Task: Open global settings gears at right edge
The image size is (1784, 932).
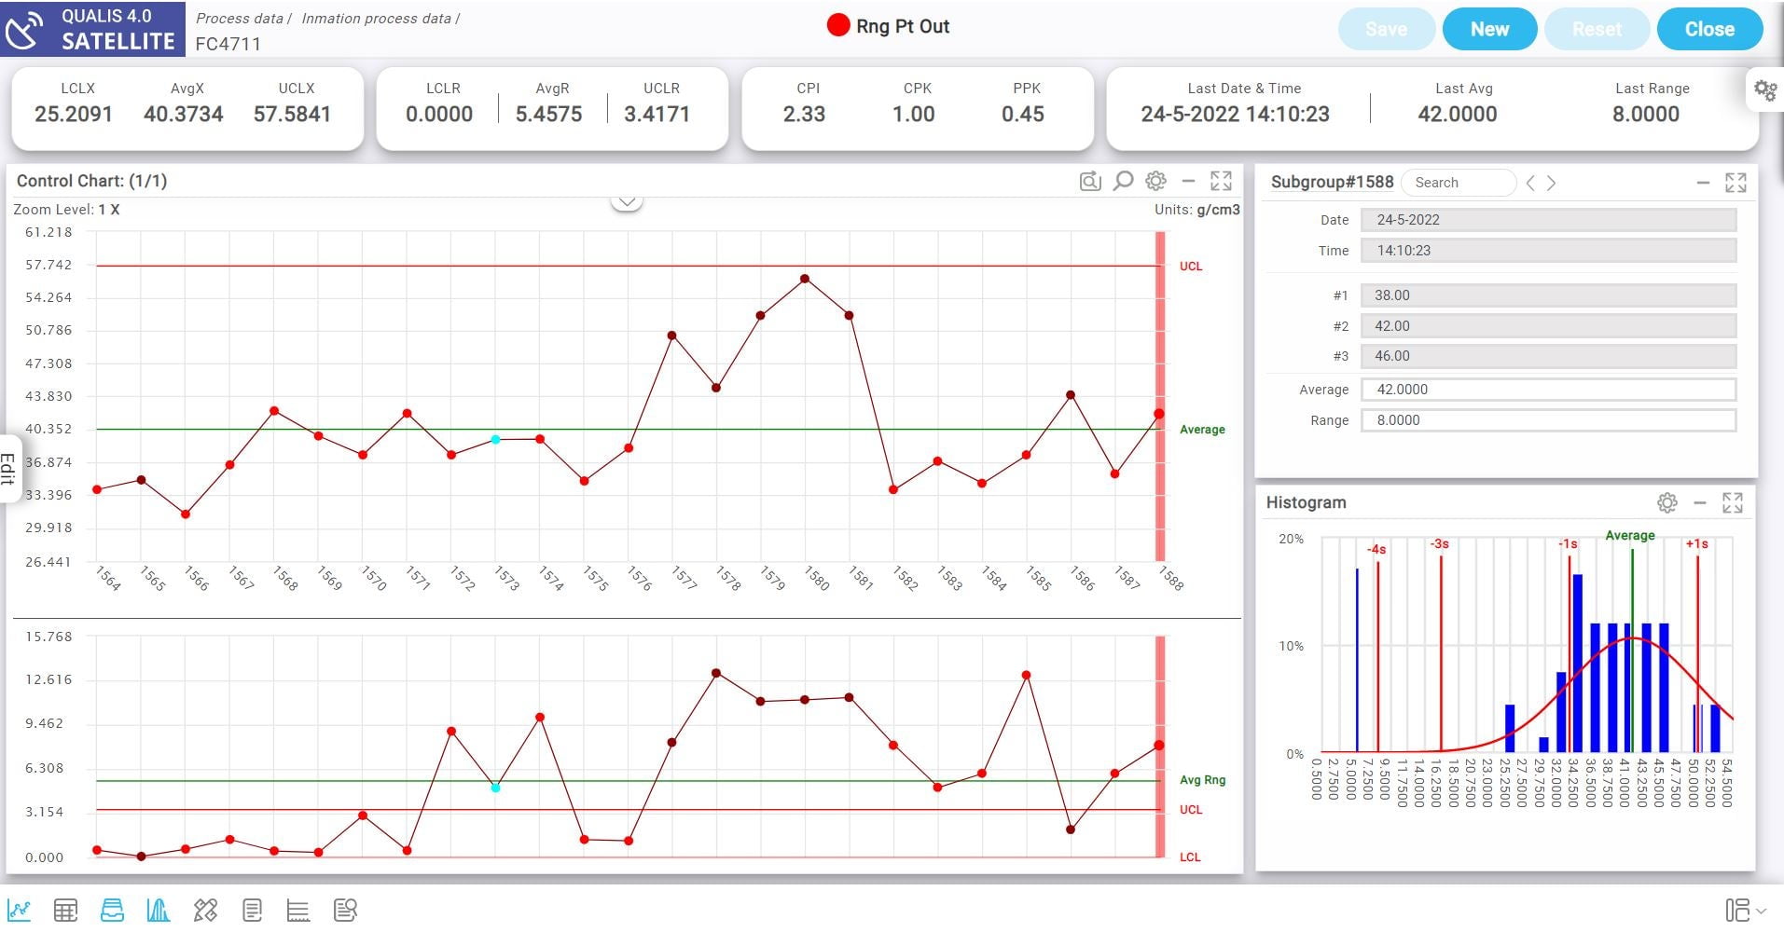Action: click(1764, 90)
